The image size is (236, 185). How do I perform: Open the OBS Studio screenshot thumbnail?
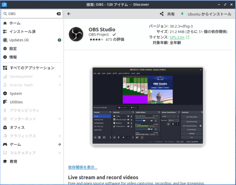click(148, 105)
